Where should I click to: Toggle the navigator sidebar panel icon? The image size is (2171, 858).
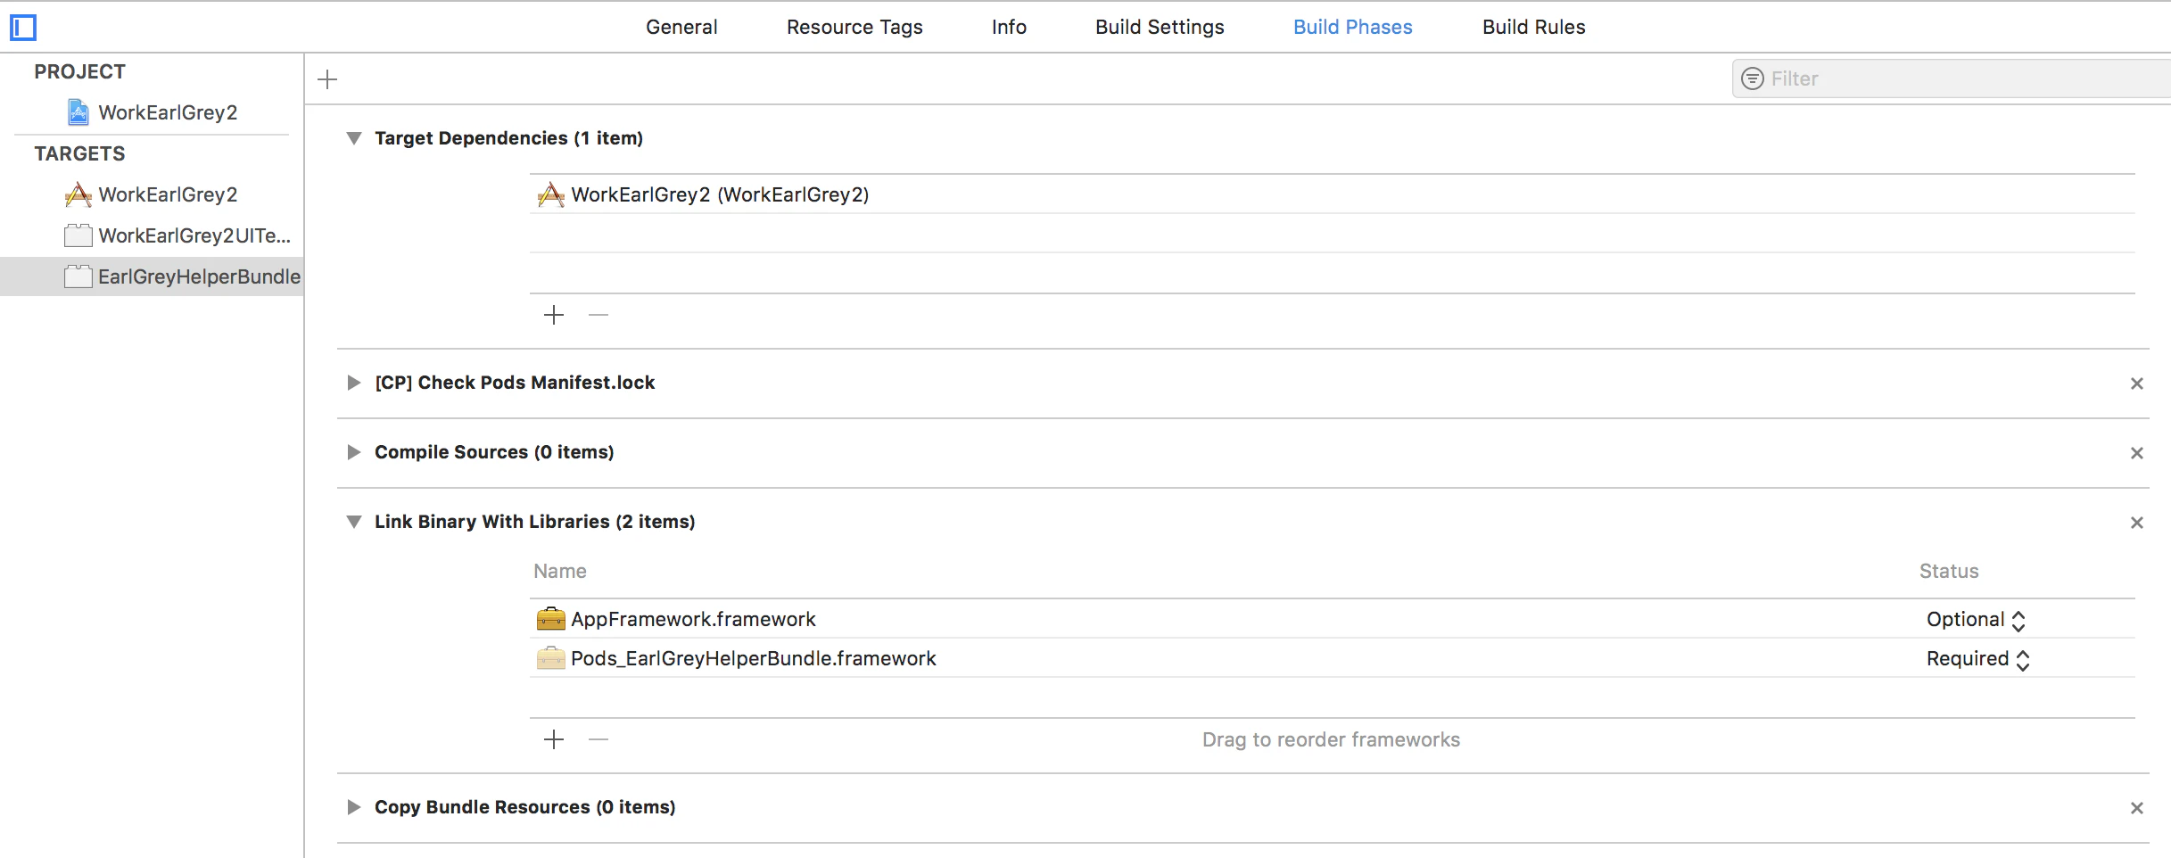click(23, 28)
